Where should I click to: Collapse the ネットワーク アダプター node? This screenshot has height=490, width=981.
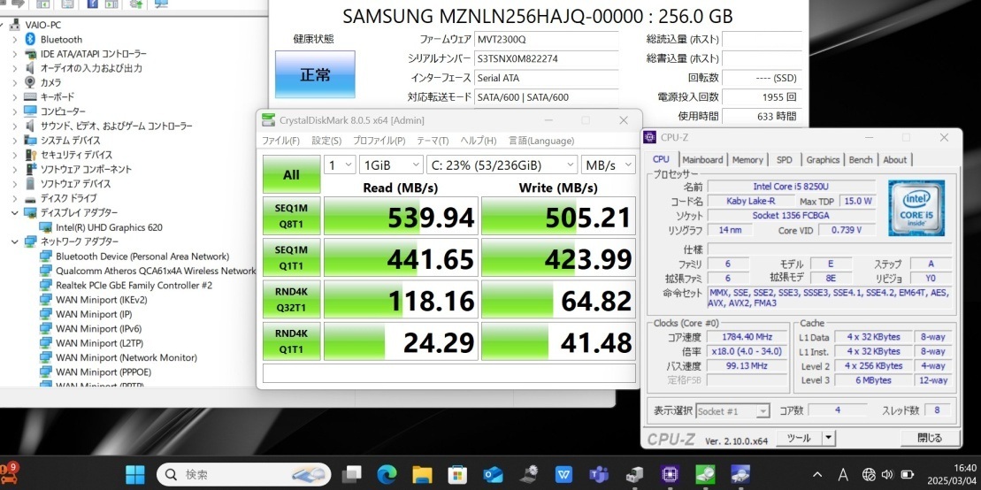15,241
